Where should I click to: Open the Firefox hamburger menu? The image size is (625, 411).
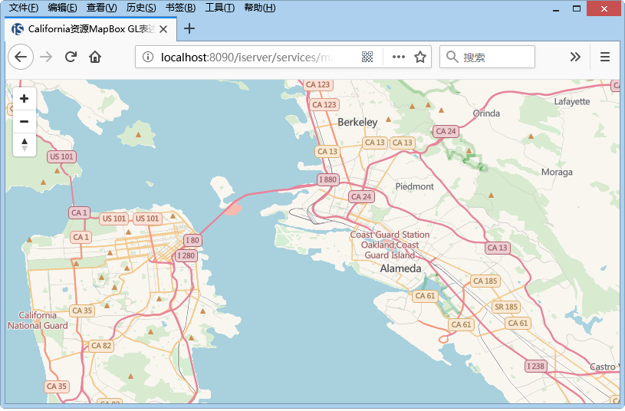coord(604,57)
